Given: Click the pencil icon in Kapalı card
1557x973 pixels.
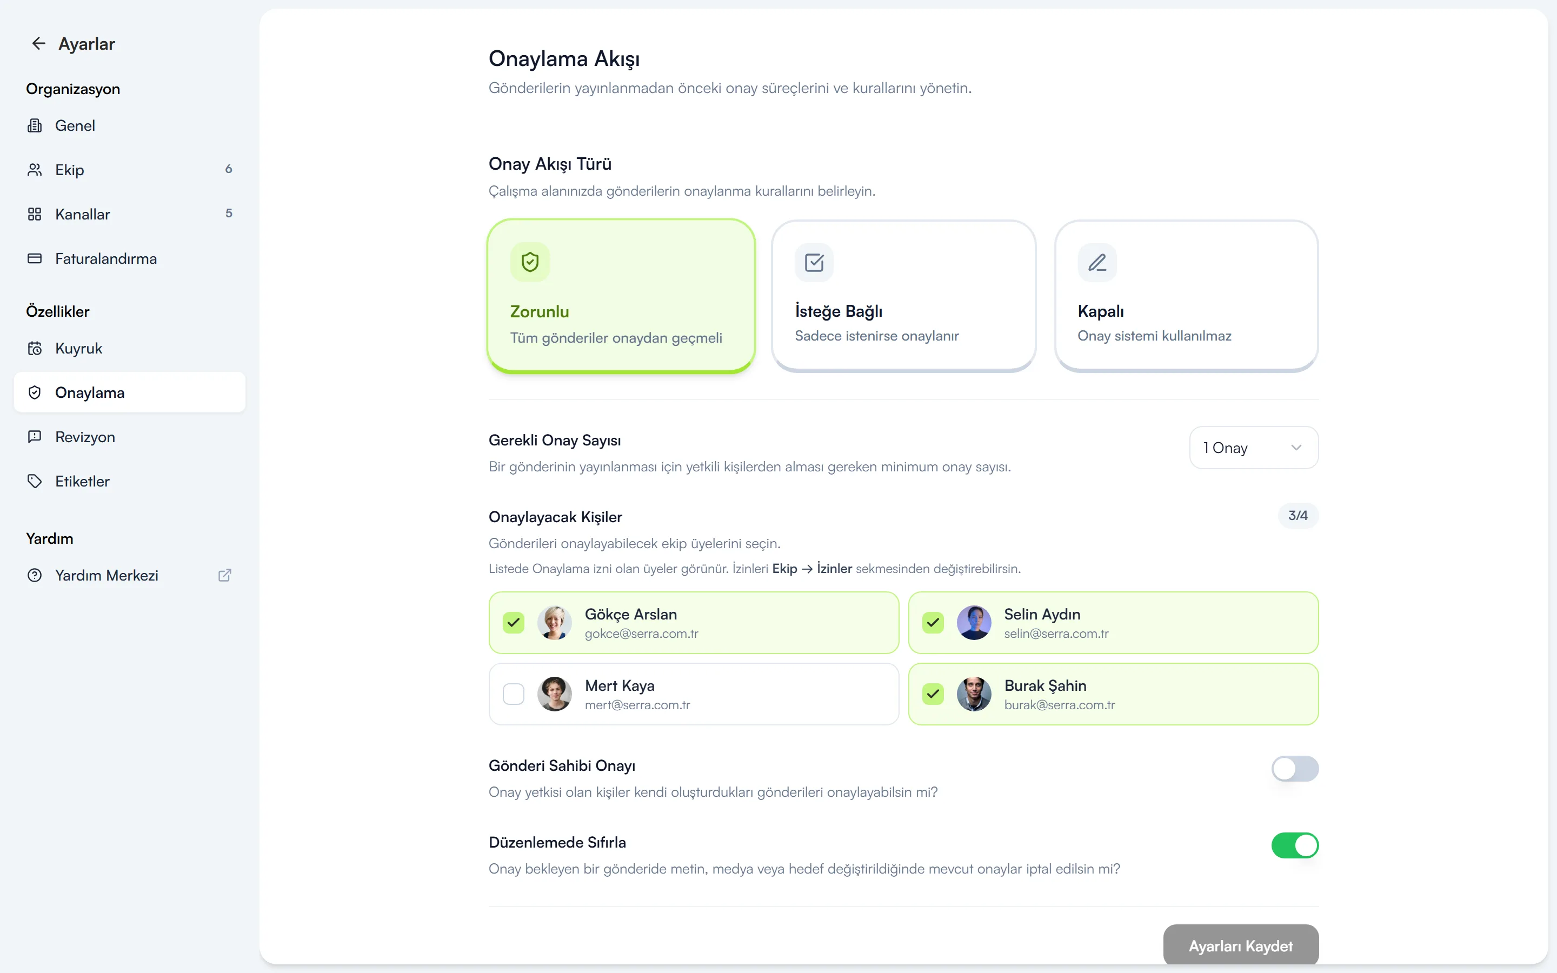Looking at the screenshot, I should coord(1097,263).
